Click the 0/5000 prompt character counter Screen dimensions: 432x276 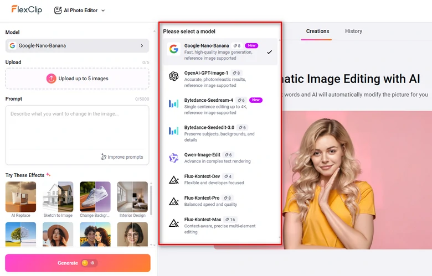(x=142, y=99)
